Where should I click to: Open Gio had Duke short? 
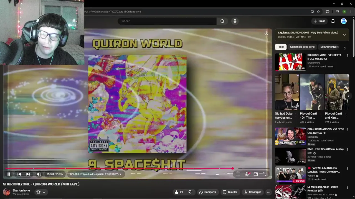(287, 92)
